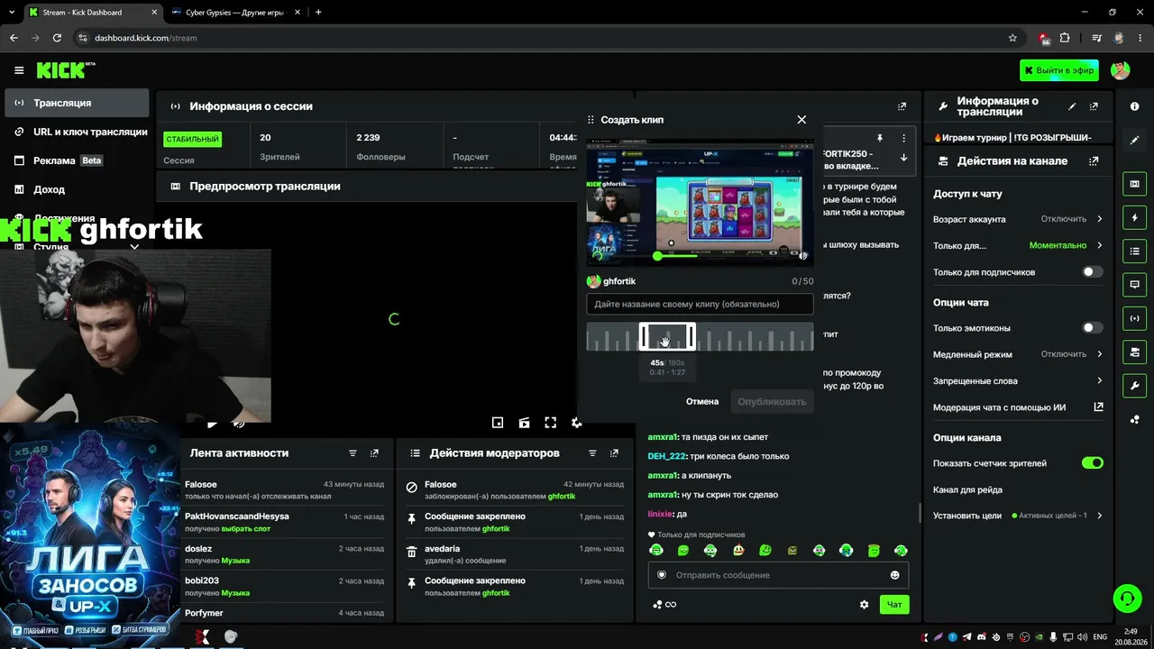
Task: Click the Kick logo
Action: click(66, 70)
